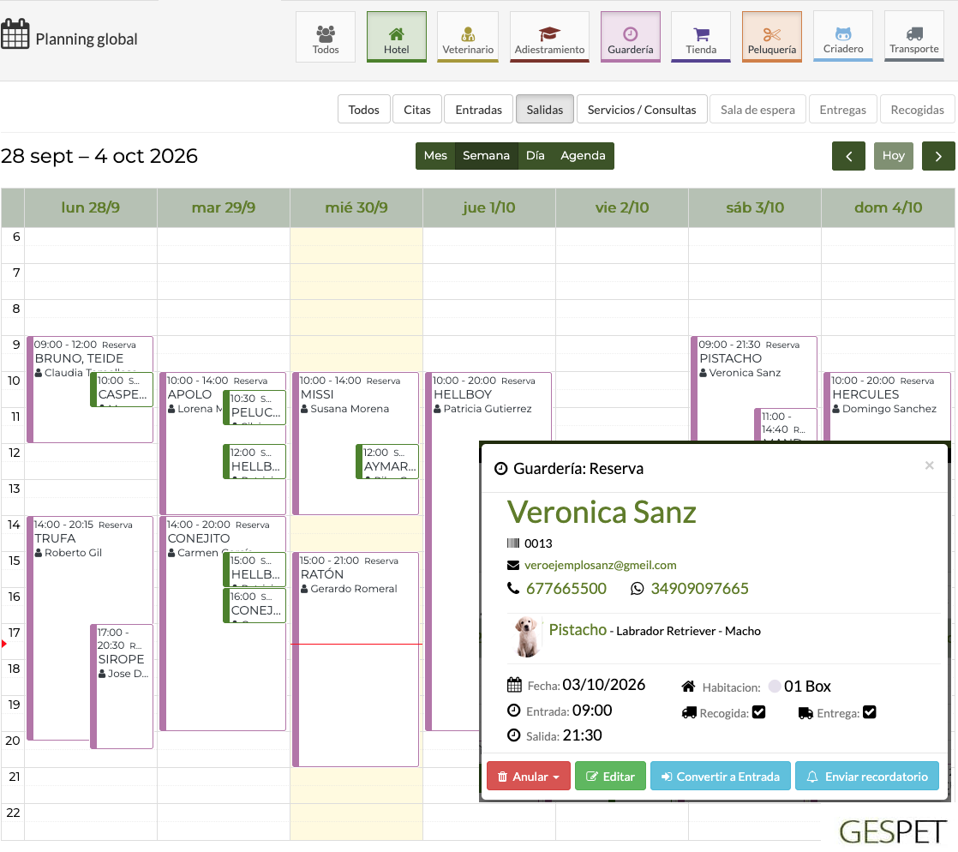Close the Guardería Reserva popup
This screenshot has height=852, width=958.
pyautogui.click(x=929, y=465)
